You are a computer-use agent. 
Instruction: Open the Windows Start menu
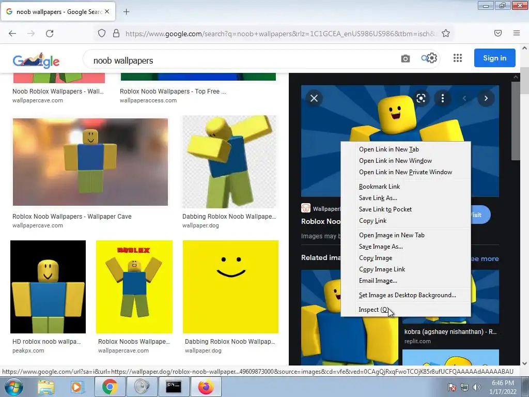click(x=13, y=387)
